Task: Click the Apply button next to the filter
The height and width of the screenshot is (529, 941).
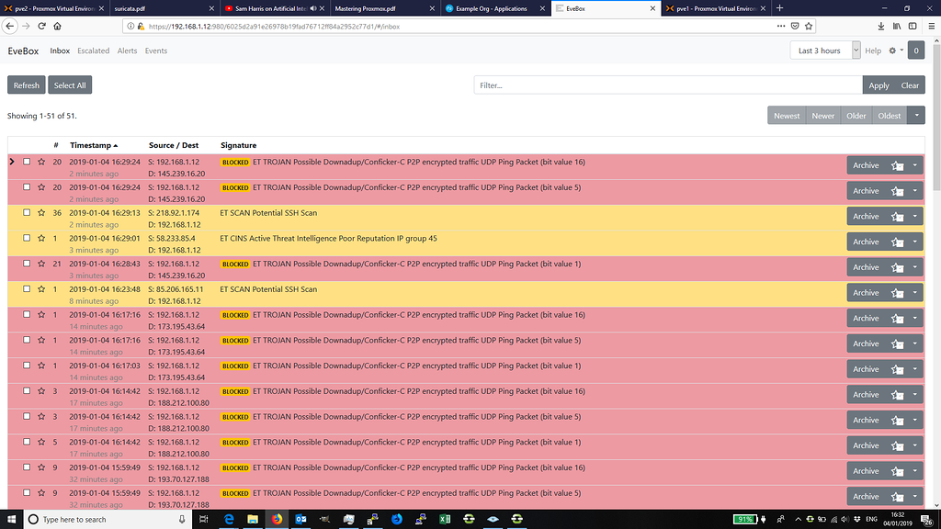Action: click(x=879, y=84)
